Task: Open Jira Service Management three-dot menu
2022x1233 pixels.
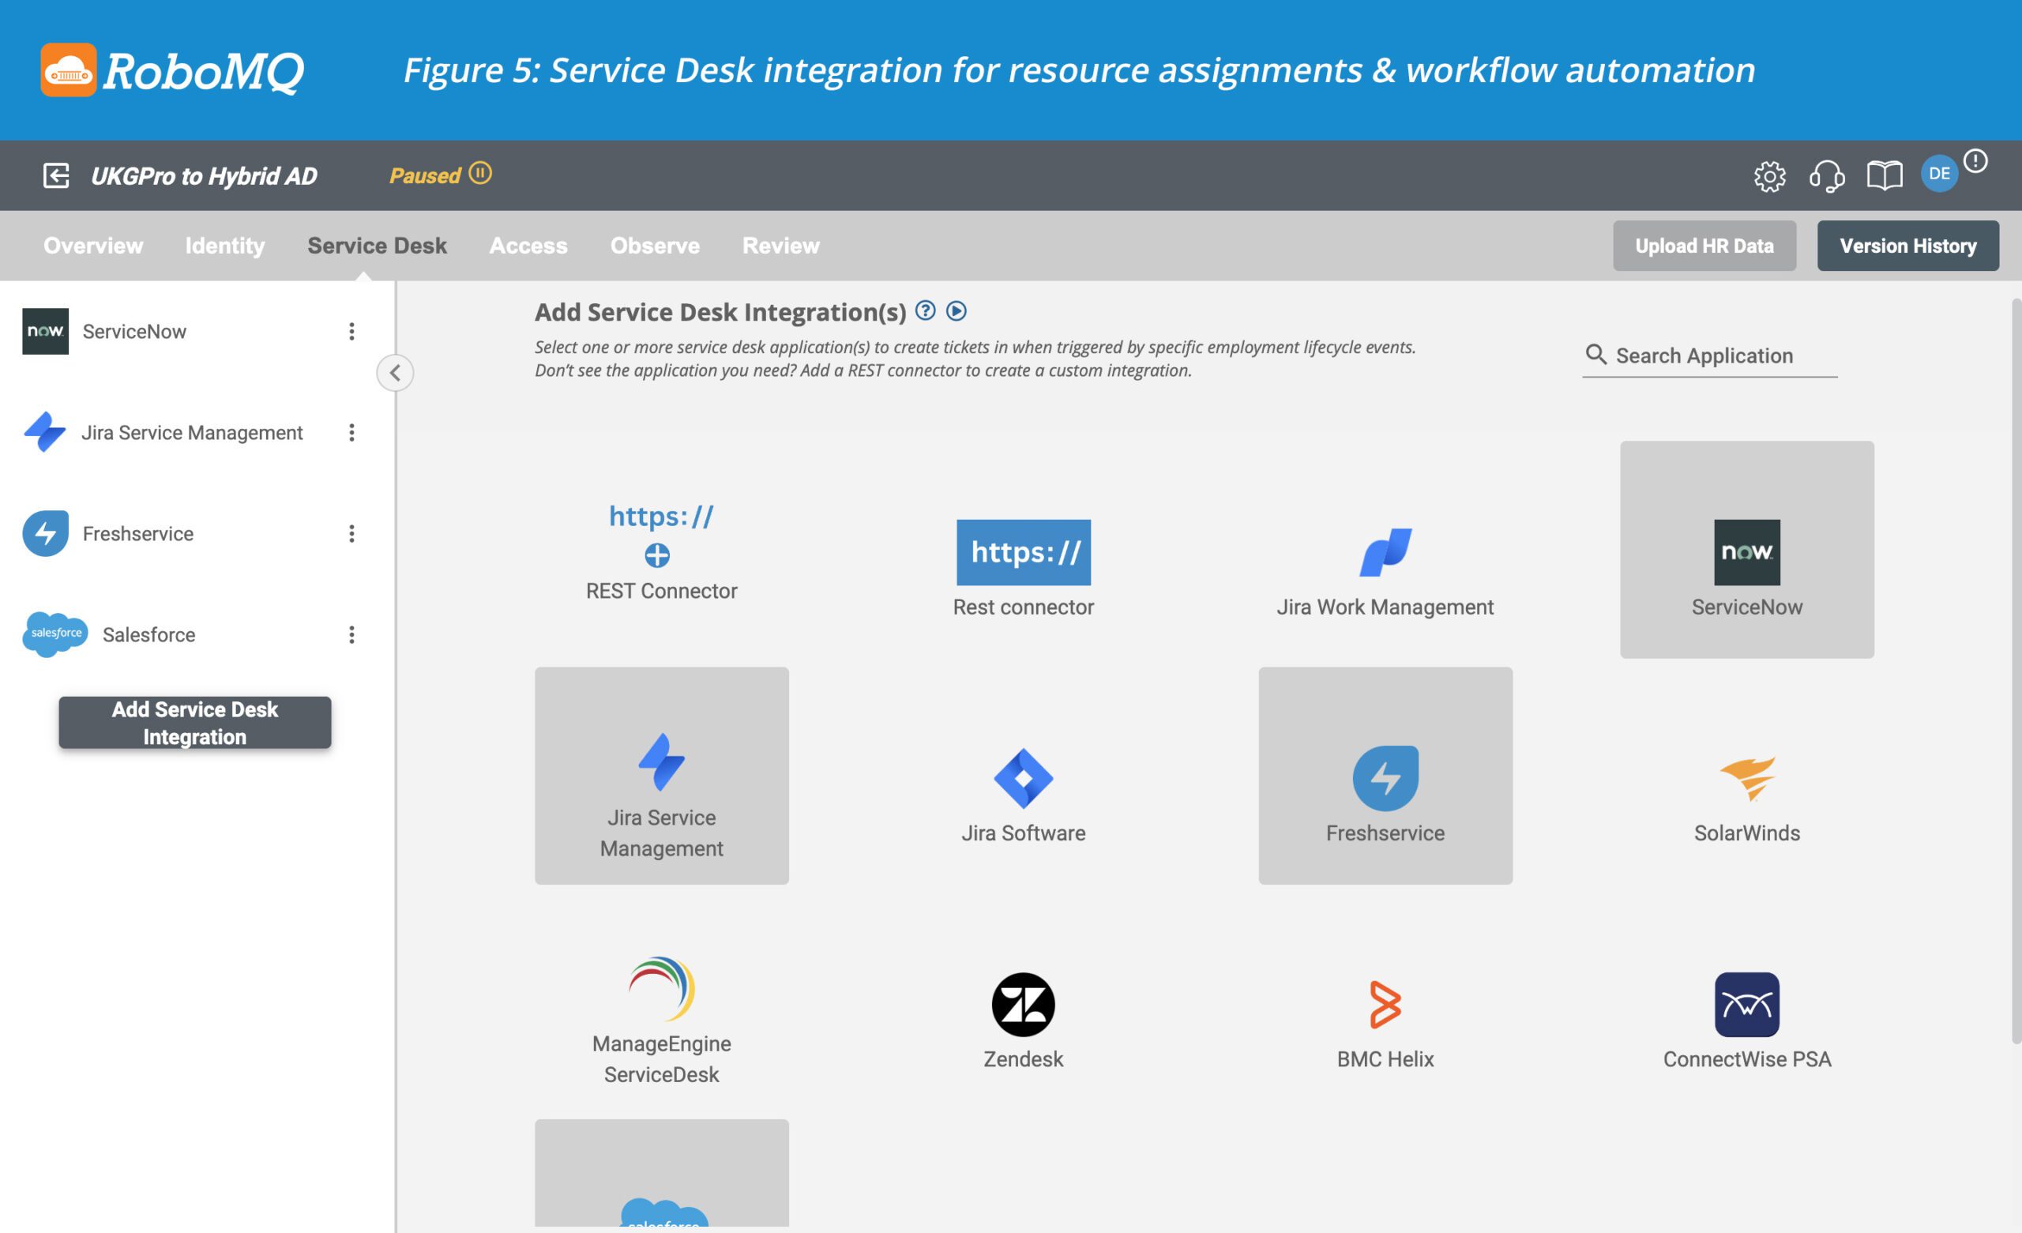Action: (x=351, y=432)
